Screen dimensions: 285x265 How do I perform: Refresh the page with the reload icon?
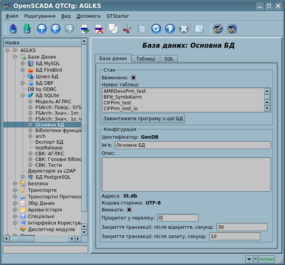tap(156, 29)
